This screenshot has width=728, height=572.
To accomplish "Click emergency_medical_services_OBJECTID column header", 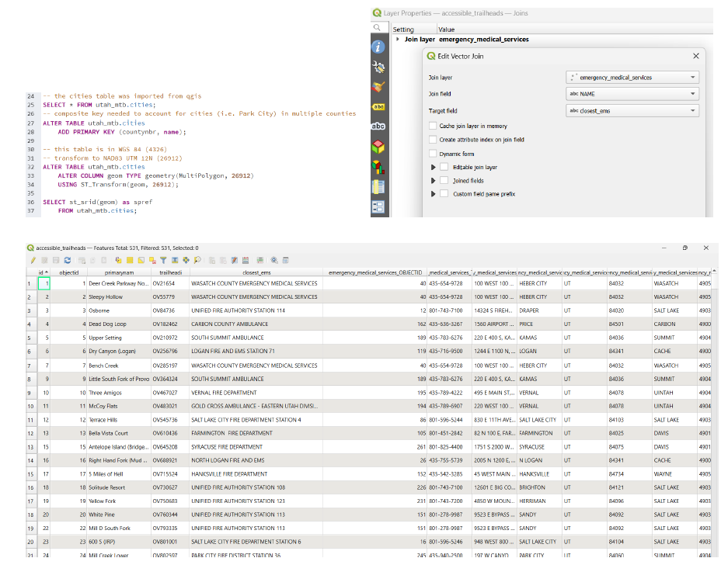I will (375, 272).
